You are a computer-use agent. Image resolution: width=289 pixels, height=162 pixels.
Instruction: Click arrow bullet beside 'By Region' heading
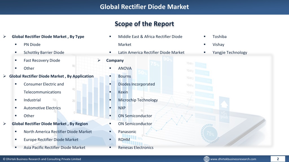pyautogui.click(x=5, y=124)
